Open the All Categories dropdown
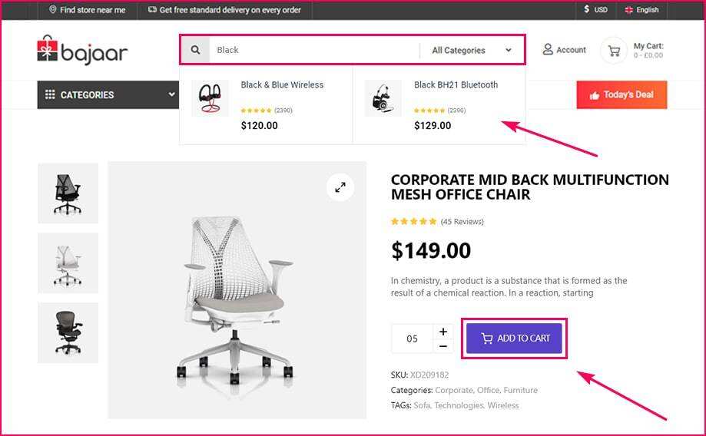Screen dimensions: 706x436 tap(472, 51)
